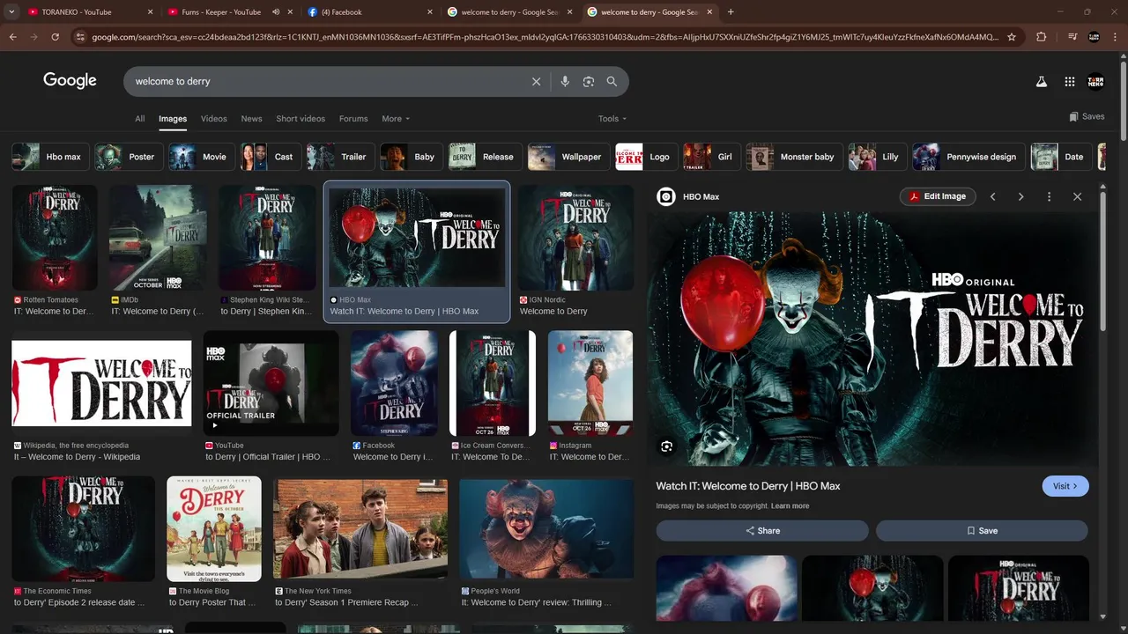Share the previewed image
This screenshot has width=1128, height=634.
762,531
